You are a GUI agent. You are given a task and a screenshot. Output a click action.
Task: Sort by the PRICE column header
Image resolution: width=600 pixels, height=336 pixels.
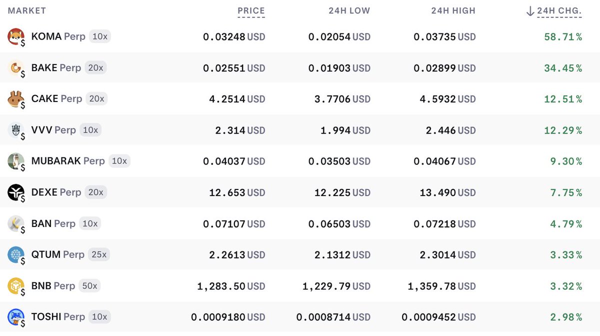tap(251, 10)
